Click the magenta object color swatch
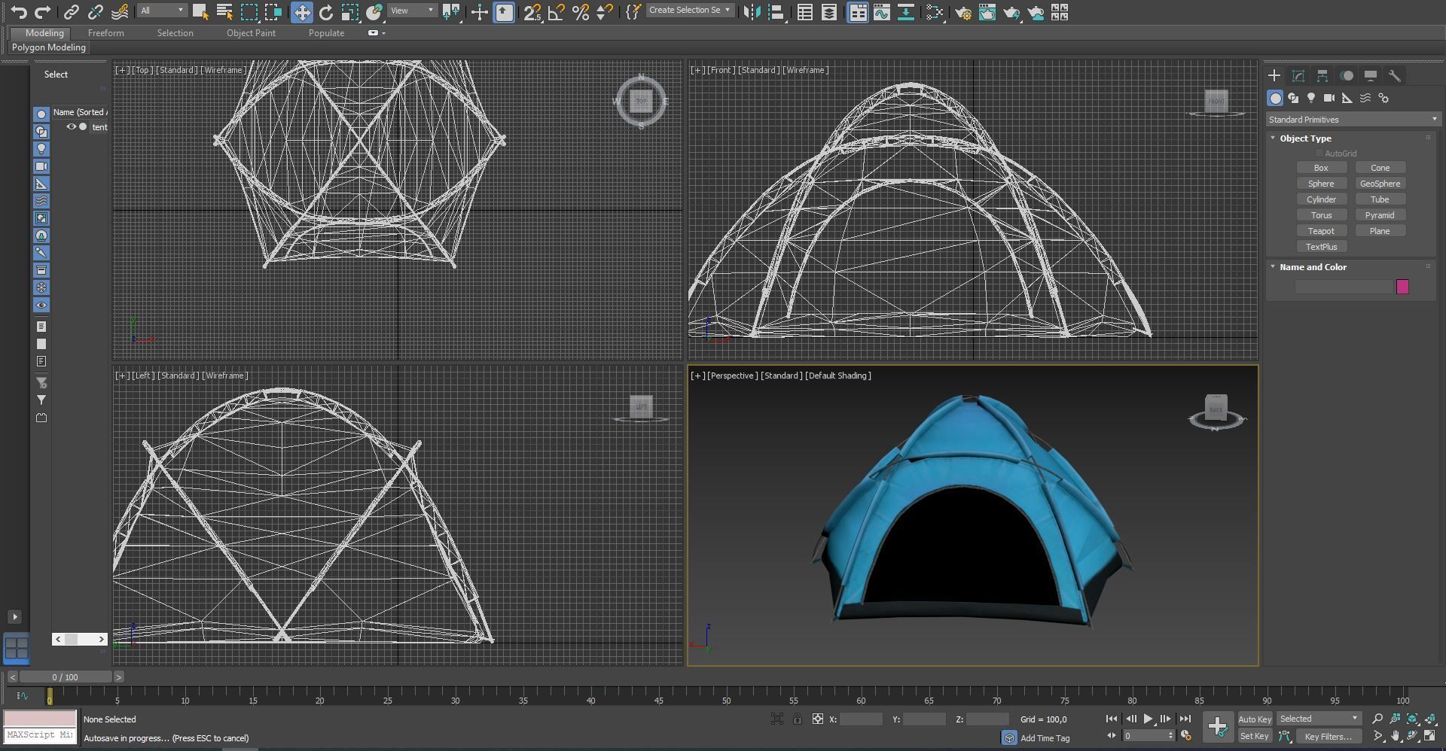Image resolution: width=1446 pixels, height=751 pixels. pyautogui.click(x=1402, y=287)
